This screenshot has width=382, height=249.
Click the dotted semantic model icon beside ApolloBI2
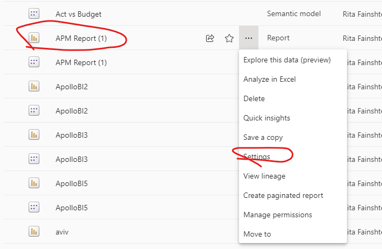tap(34, 111)
